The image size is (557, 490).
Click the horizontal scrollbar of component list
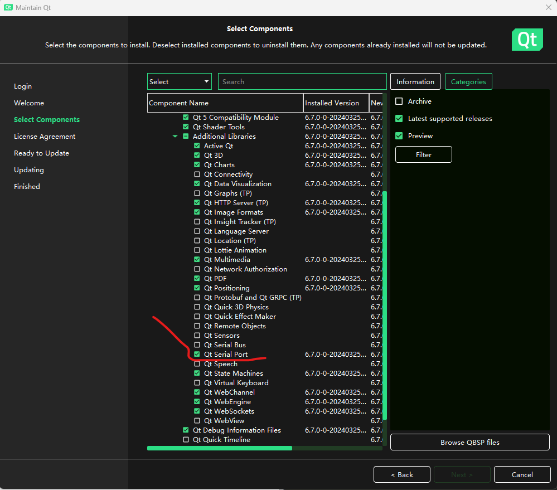(x=220, y=448)
